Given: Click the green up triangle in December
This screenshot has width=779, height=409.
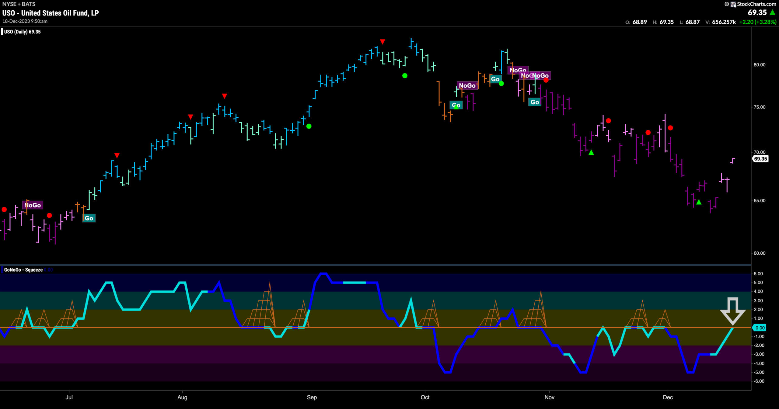Looking at the screenshot, I should 699,202.
